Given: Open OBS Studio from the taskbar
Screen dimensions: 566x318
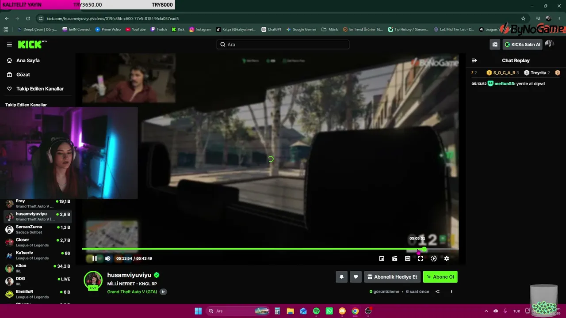Looking at the screenshot, I should 368,311.
